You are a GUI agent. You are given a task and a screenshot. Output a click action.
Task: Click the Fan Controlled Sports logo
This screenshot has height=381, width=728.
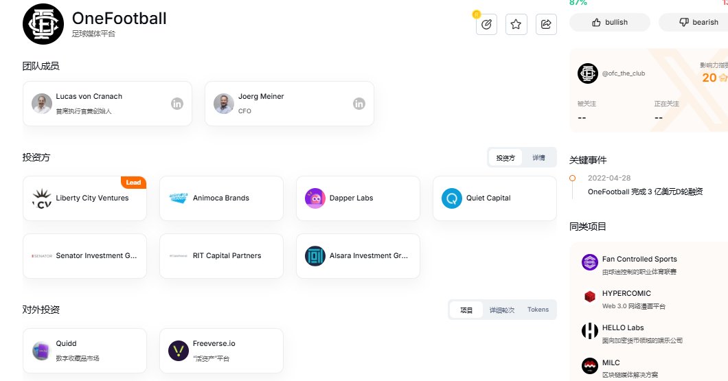tap(590, 262)
